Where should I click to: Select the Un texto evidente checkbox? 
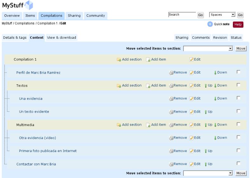click(239, 111)
